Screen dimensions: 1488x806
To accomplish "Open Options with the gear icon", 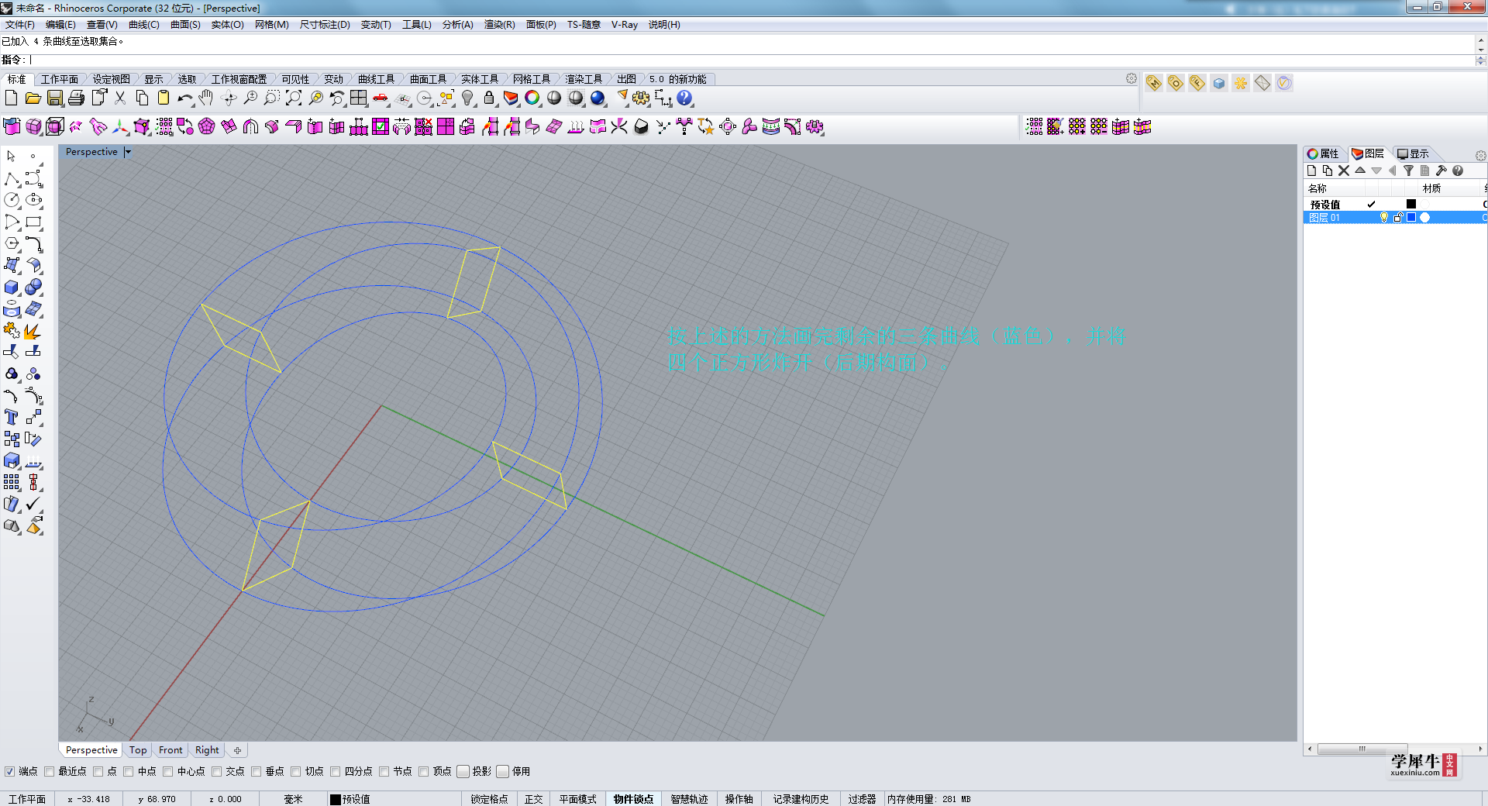I will (641, 98).
